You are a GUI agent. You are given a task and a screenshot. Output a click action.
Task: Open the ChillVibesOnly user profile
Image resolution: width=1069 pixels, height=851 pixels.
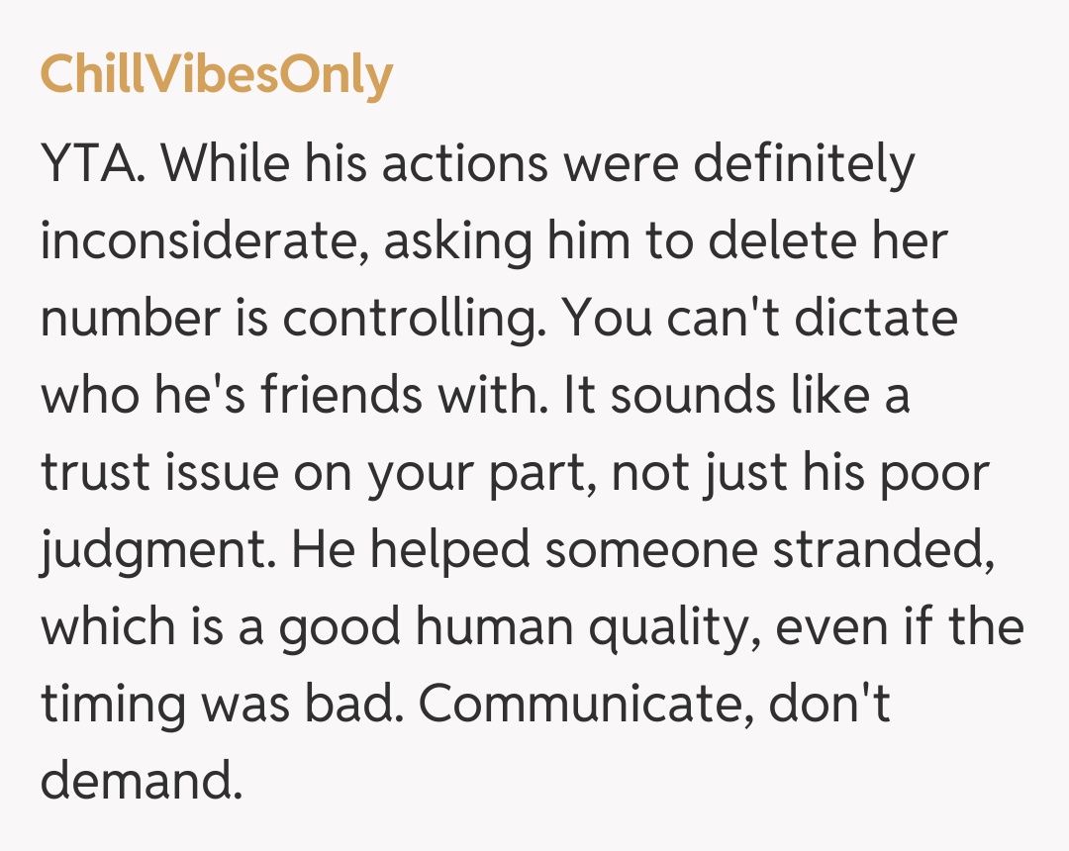click(x=217, y=75)
